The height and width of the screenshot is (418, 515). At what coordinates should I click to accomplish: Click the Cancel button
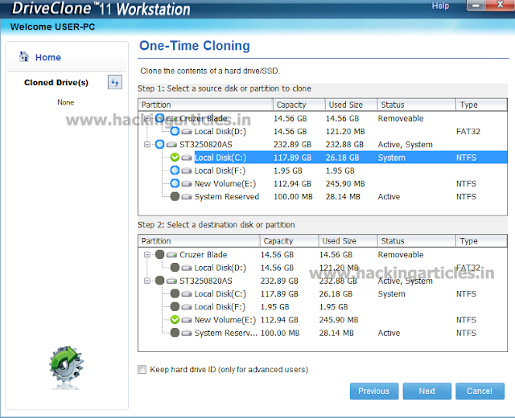pos(480,391)
